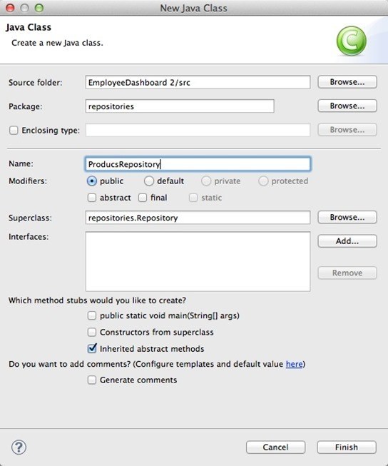388x466 pixels.
Task: Check the abstract modifier checkbox
Action: point(92,198)
